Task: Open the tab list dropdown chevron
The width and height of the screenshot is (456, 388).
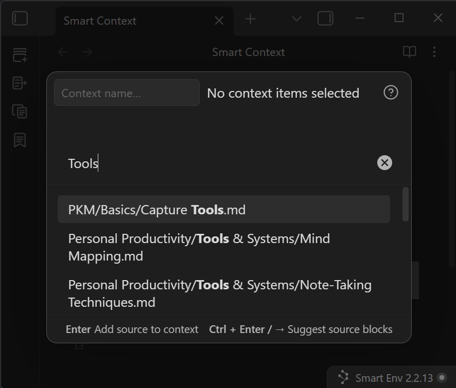Action: click(x=296, y=19)
